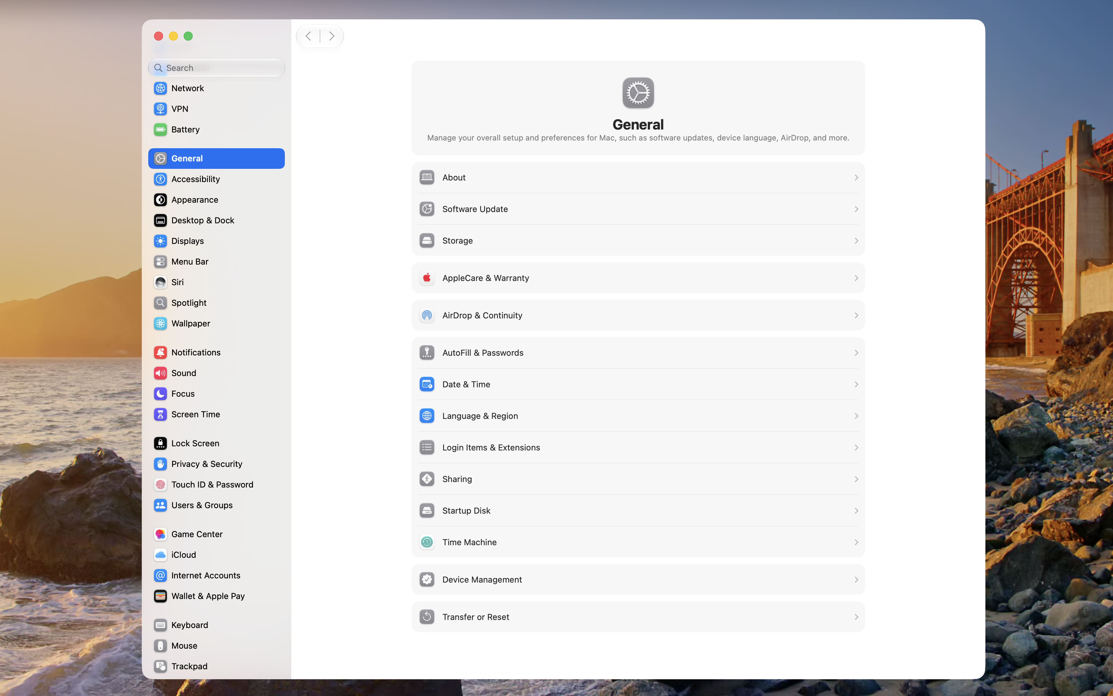Select the Lock Screen padlock icon

coord(160,443)
